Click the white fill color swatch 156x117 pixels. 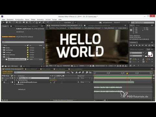[150, 53]
